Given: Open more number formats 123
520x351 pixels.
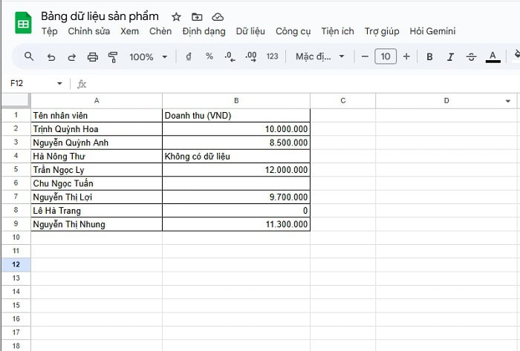Looking at the screenshot, I should 273,56.
